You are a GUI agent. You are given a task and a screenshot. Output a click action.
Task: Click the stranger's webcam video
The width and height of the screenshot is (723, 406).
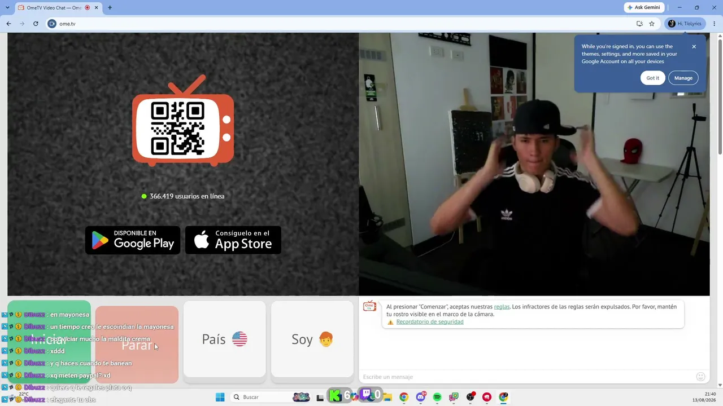pos(534,164)
